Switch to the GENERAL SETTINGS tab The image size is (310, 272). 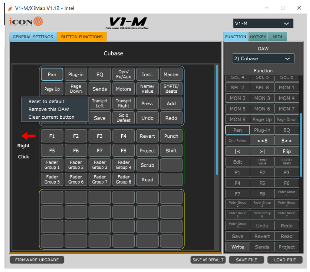pos(33,37)
